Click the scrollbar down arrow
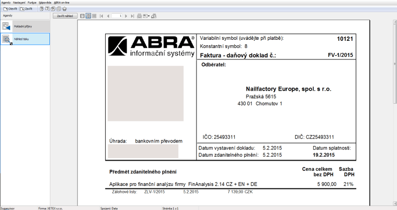 click(x=394, y=203)
